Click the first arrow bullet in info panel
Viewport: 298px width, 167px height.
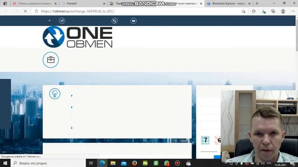[x=72, y=96]
